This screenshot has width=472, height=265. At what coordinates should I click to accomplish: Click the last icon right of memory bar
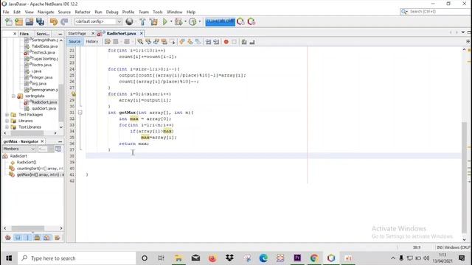251,21
